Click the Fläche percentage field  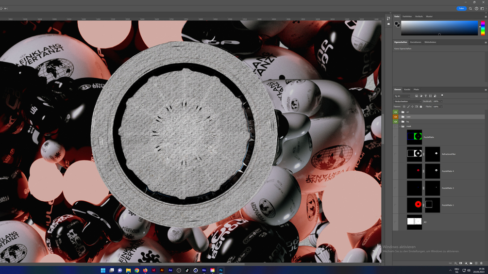pos(436,107)
